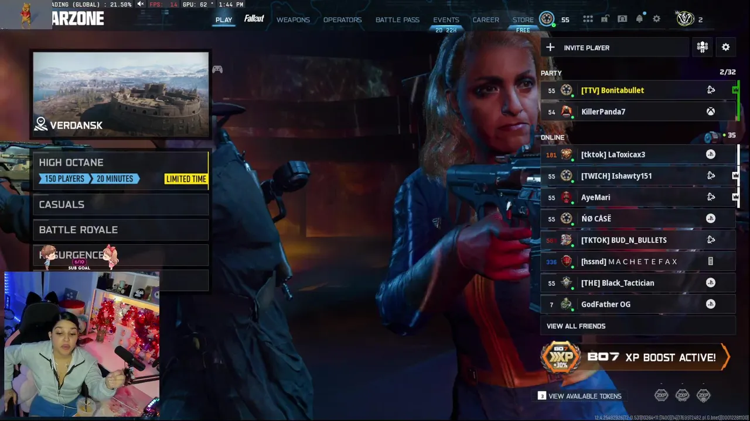
Task: Click the KillerPanda7 avatar emblem
Action: (566, 111)
